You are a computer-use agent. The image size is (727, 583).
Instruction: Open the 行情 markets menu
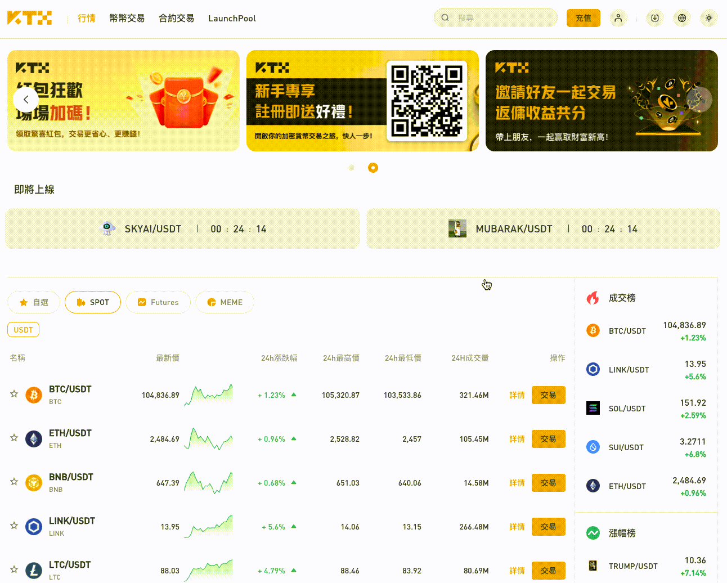click(x=87, y=18)
